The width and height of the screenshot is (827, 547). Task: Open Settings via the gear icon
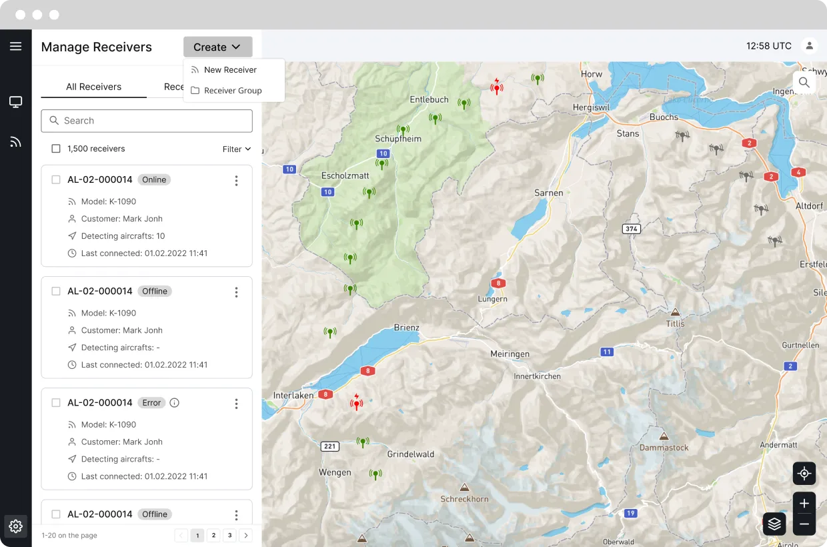tap(16, 526)
